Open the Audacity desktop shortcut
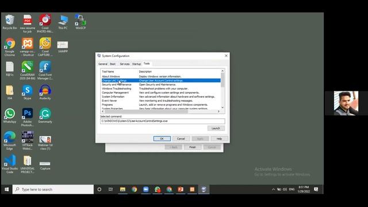Image resolution: width=368 pixels, height=207 pixels. (x=45, y=92)
